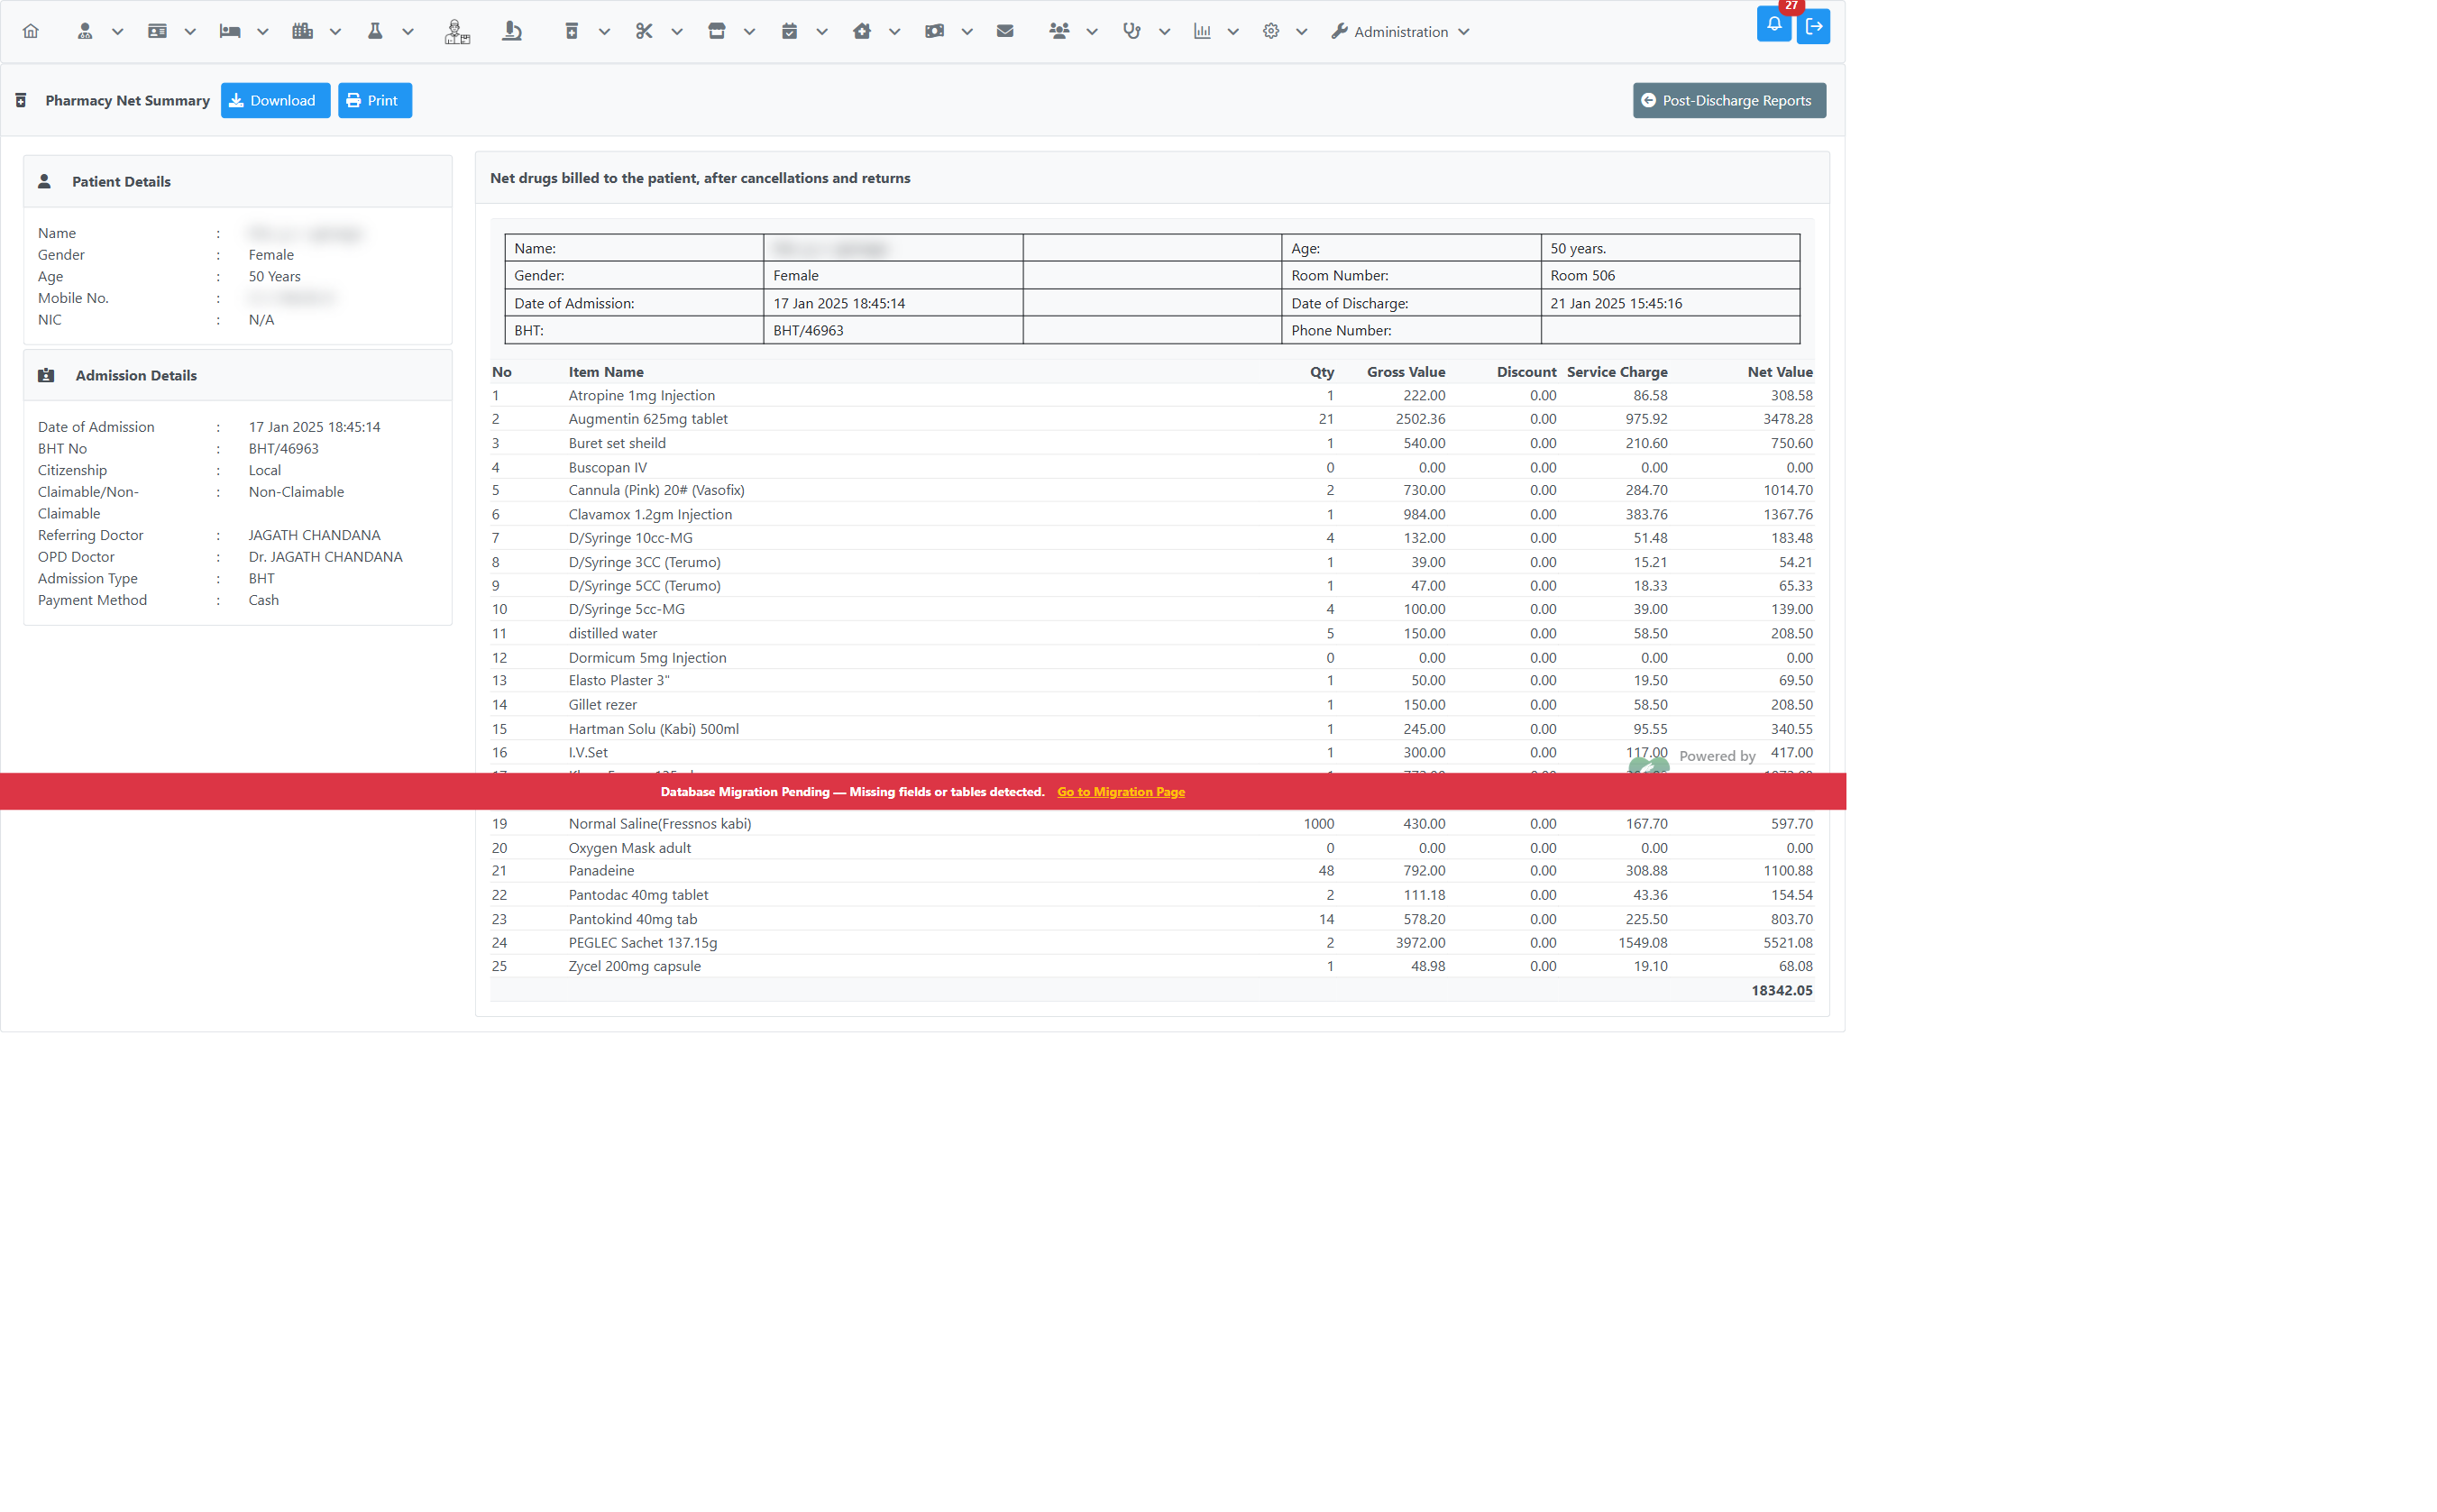Open the cash money icon menu
The width and height of the screenshot is (2437, 1512).
point(934,31)
